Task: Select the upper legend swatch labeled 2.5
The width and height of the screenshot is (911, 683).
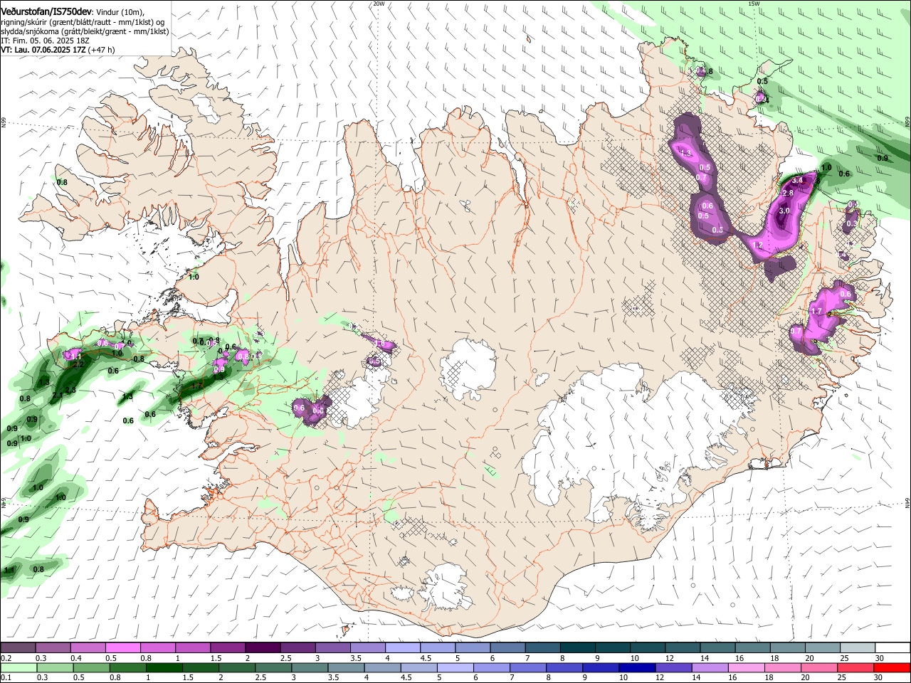Action: 298,648
